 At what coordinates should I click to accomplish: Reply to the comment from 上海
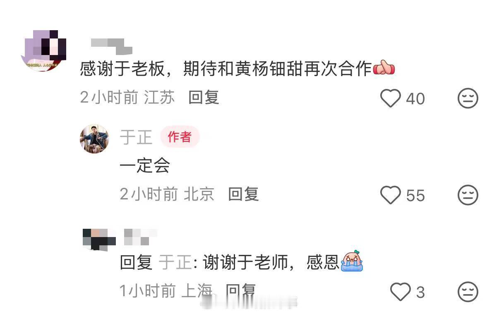(x=241, y=291)
